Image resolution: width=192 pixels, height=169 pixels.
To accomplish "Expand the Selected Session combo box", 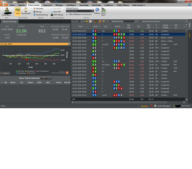I will coord(93,11).
